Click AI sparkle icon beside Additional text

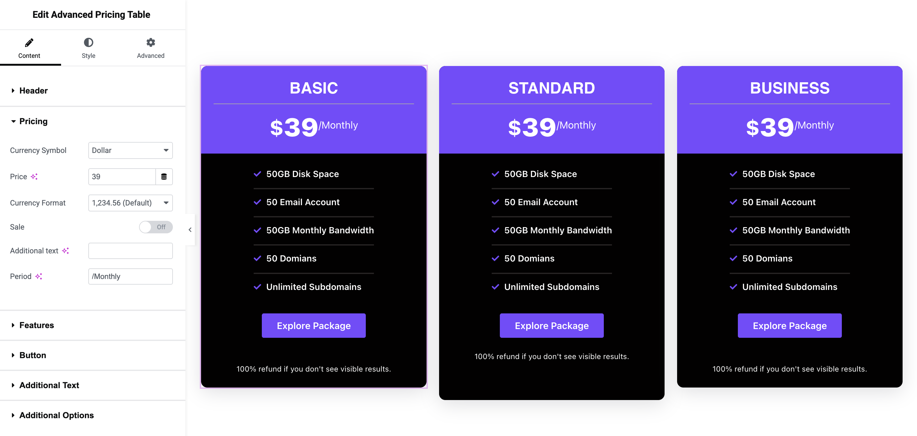65,251
